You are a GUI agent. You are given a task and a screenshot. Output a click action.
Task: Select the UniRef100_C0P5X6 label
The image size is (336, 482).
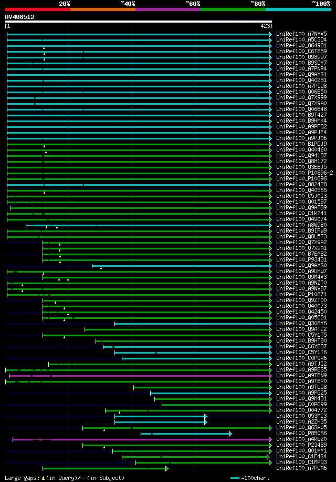[x=301, y=358]
